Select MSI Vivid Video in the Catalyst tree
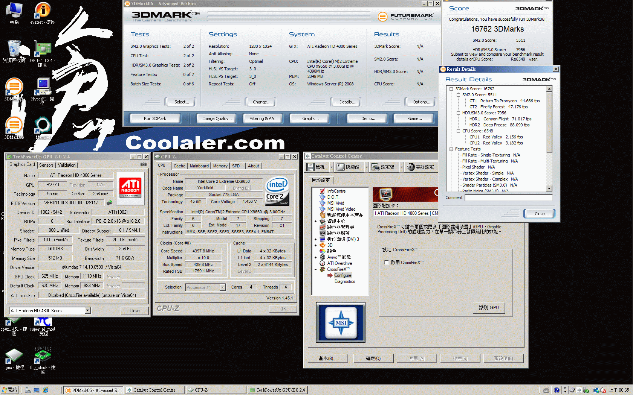The image size is (633, 395). click(x=341, y=209)
